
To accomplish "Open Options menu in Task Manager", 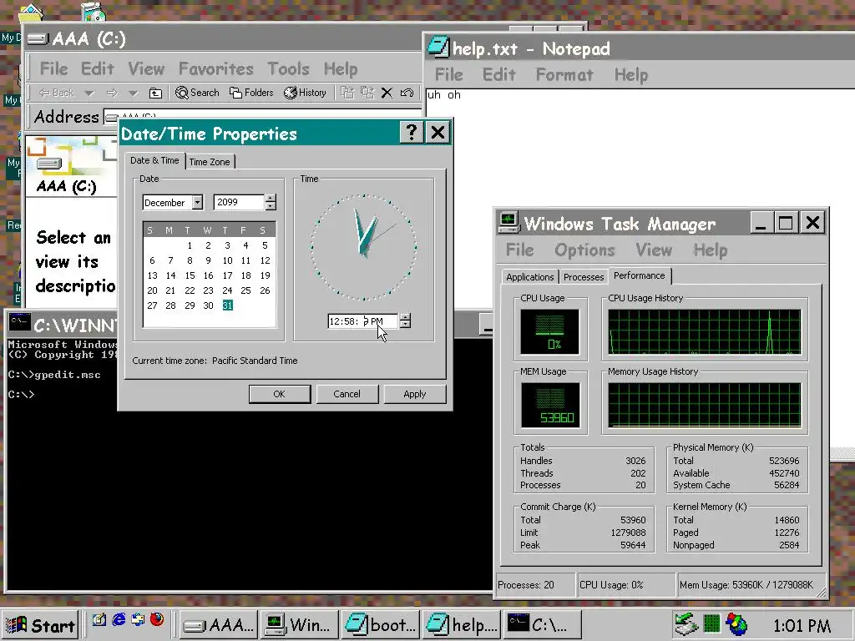I will pos(584,250).
